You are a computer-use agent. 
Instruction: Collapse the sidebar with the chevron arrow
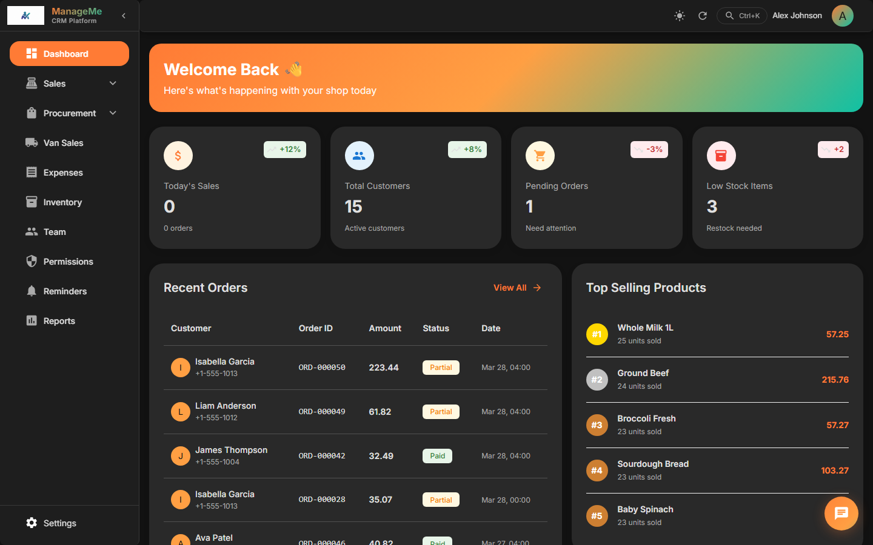(x=124, y=15)
